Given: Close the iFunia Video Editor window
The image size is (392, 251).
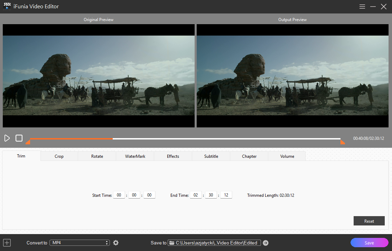Looking at the screenshot, I should pos(384,7).
